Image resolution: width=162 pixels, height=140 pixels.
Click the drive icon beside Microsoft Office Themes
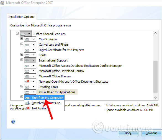[x=27, y=77]
